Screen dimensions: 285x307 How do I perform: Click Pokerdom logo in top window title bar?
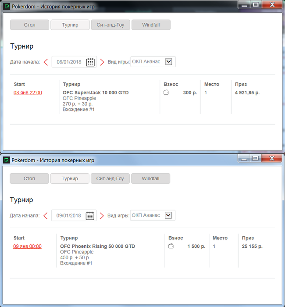[7, 6]
